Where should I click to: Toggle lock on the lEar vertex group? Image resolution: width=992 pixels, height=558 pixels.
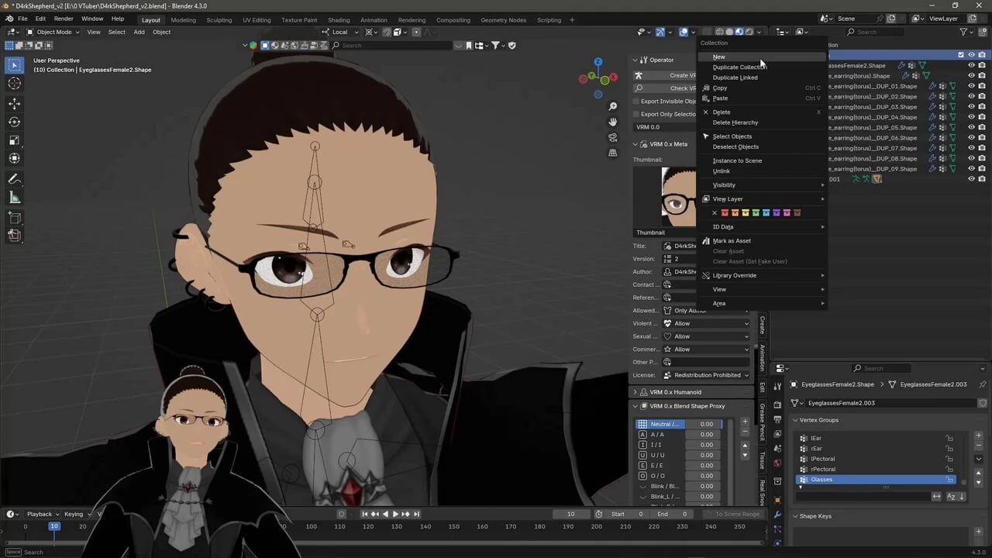tap(949, 439)
